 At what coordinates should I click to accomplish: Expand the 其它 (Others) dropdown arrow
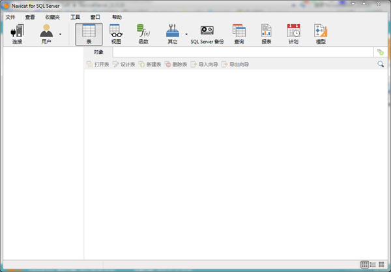186,34
